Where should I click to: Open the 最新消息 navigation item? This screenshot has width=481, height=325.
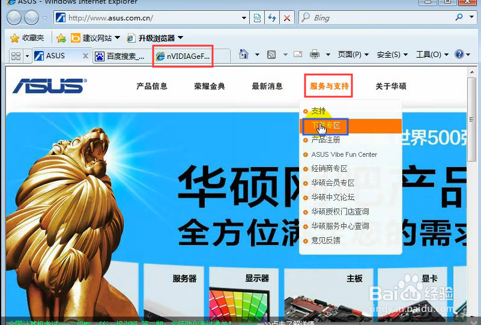point(267,87)
